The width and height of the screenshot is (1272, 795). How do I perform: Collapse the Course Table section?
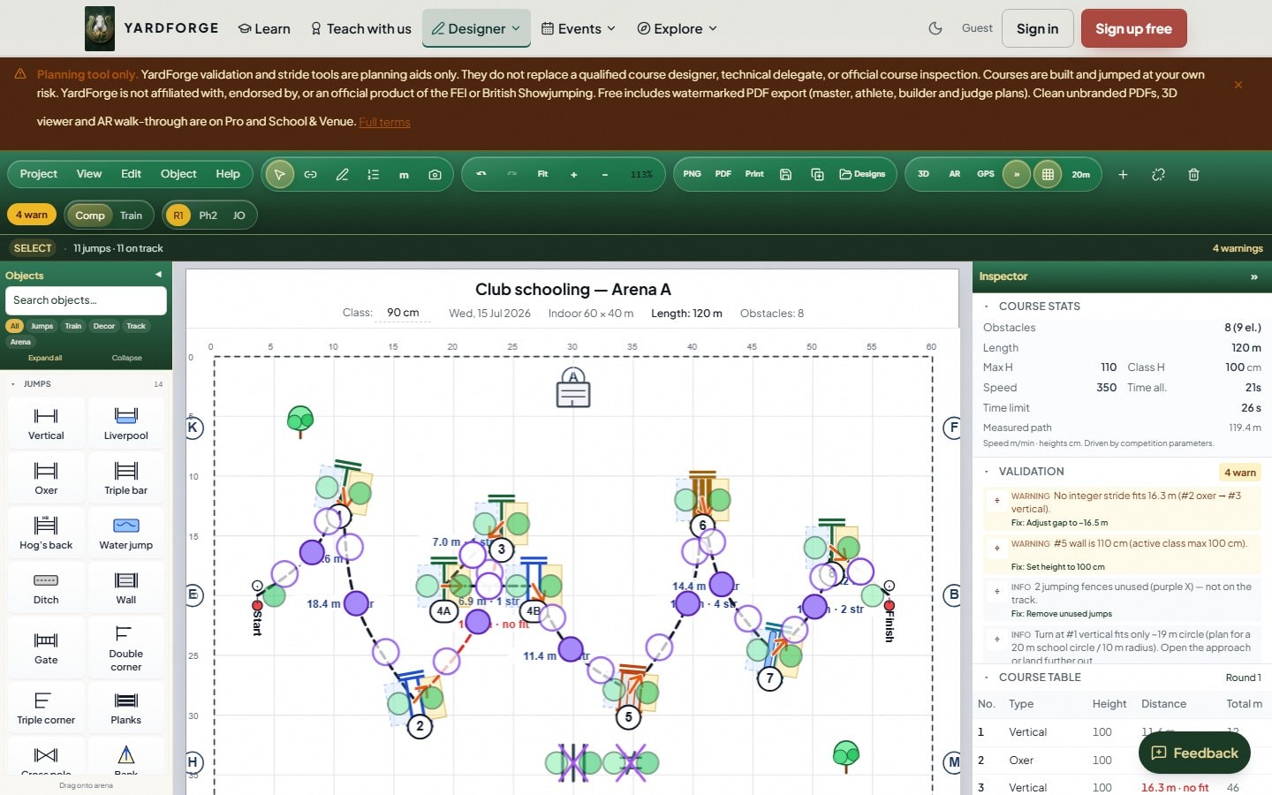pos(987,678)
